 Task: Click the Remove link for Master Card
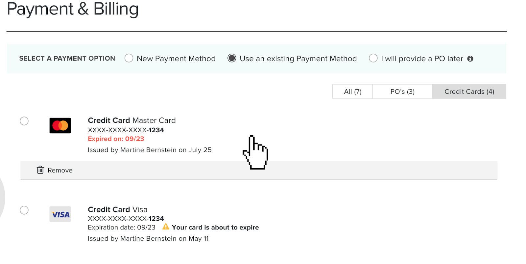click(60, 170)
